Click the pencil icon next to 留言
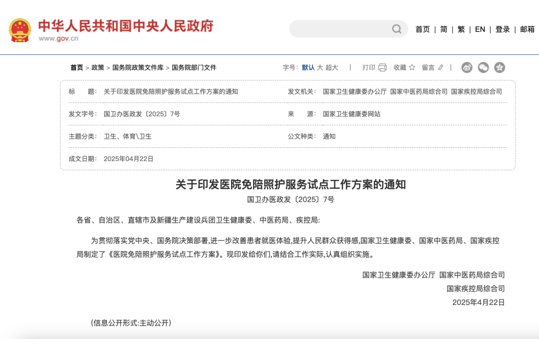 pyautogui.click(x=441, y=67)
